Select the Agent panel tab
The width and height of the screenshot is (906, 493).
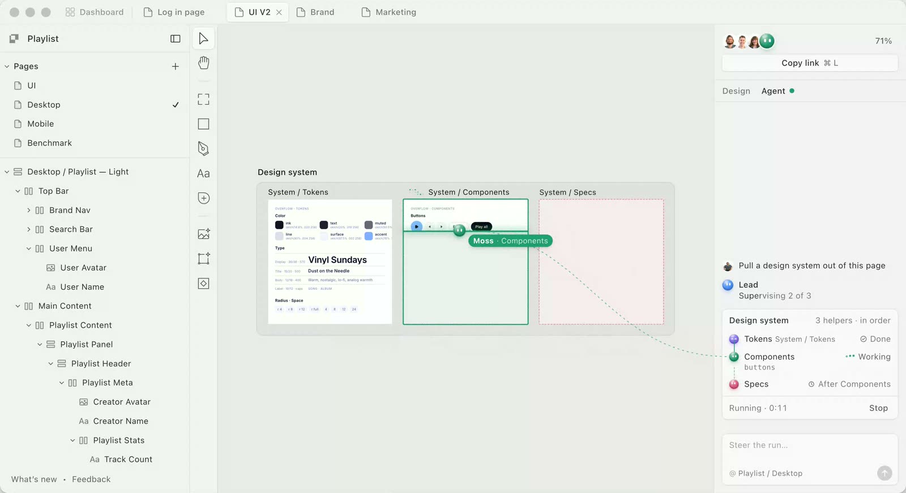coord(777,91)
